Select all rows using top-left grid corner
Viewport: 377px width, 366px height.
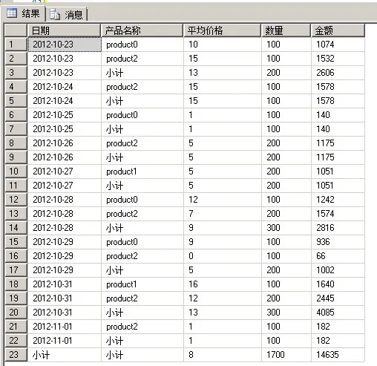click(16, 30)
